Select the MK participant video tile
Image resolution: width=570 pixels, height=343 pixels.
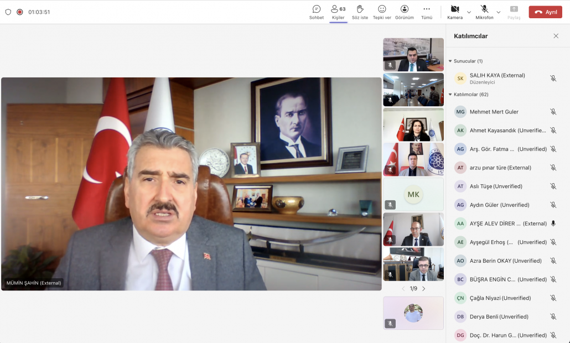pos(413,194)
